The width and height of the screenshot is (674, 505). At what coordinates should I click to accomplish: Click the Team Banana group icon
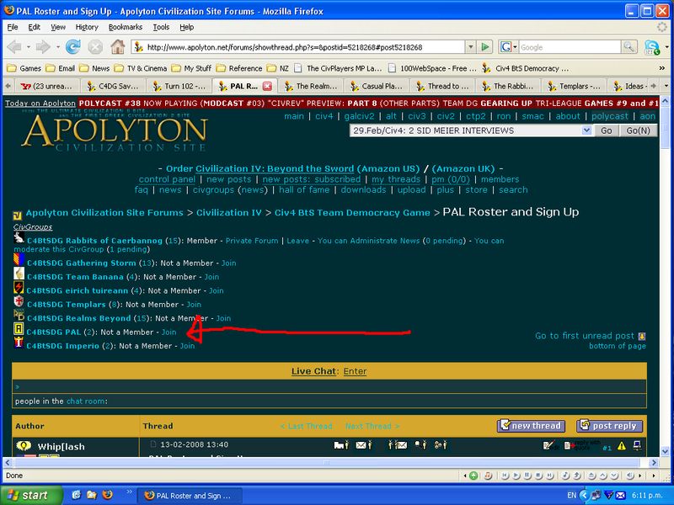click(19, 276)
